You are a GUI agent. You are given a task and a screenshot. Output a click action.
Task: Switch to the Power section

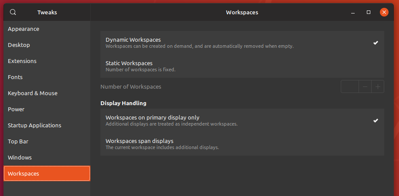47,109
